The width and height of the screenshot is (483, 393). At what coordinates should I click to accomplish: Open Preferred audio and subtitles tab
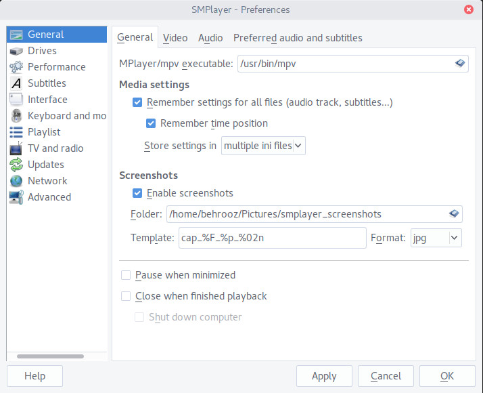coord(298,38)
